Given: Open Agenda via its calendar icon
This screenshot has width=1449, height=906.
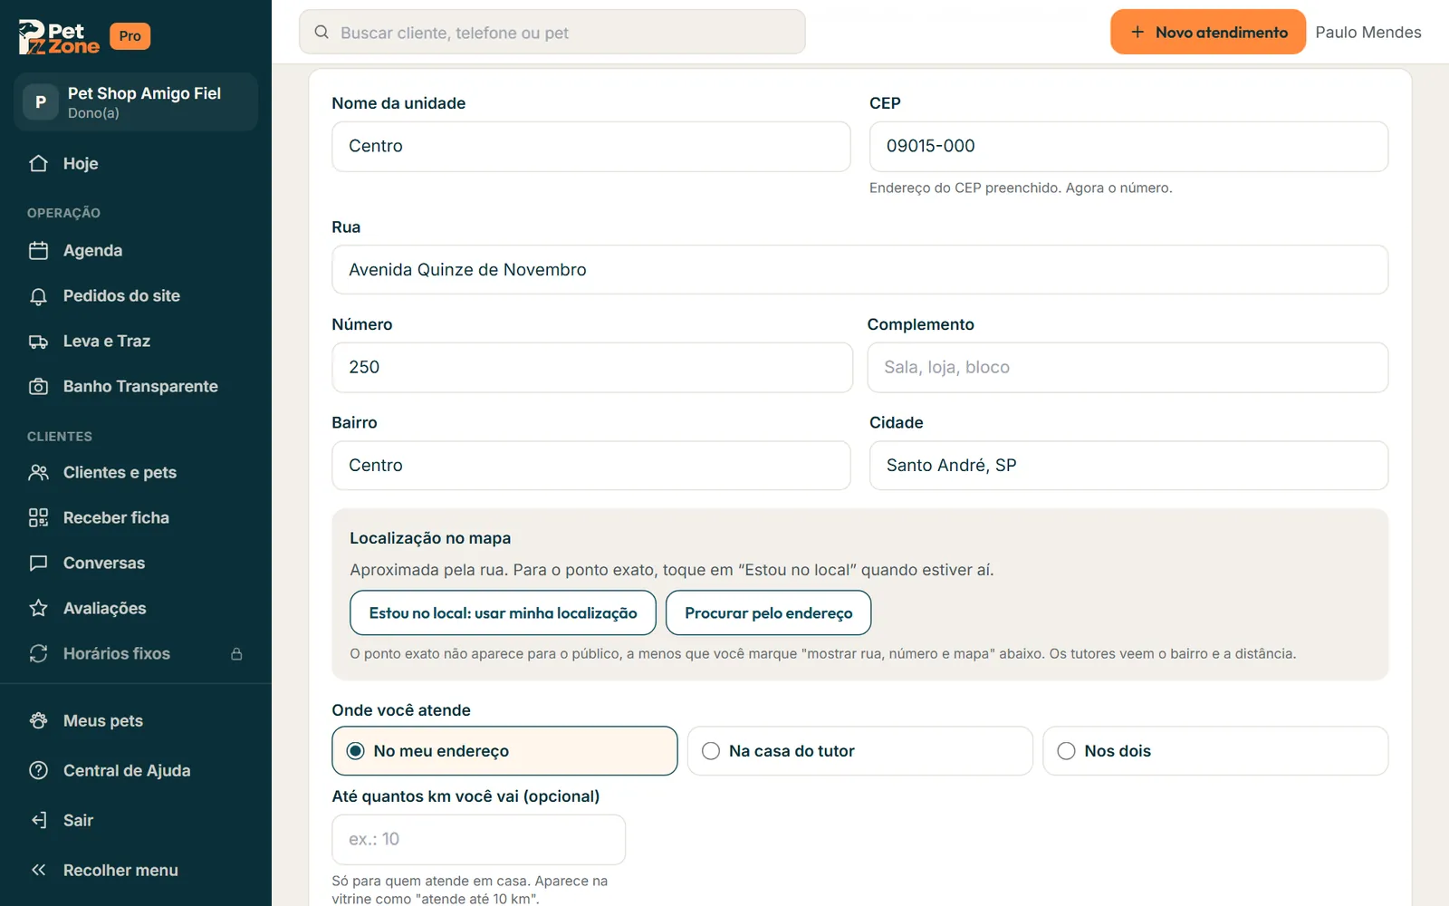Looking at the screenshot, I should pos(38,251).
